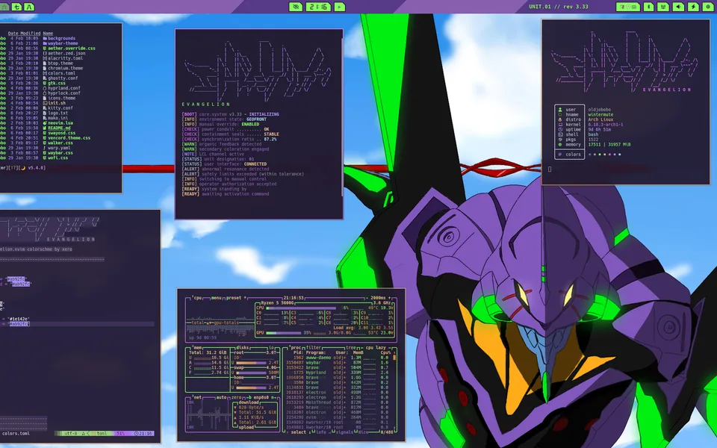Select aether.override.css in file listing

(72, 49)
